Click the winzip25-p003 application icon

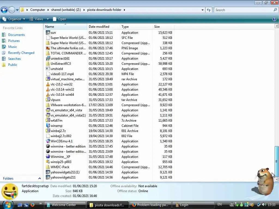pos(48,162)
